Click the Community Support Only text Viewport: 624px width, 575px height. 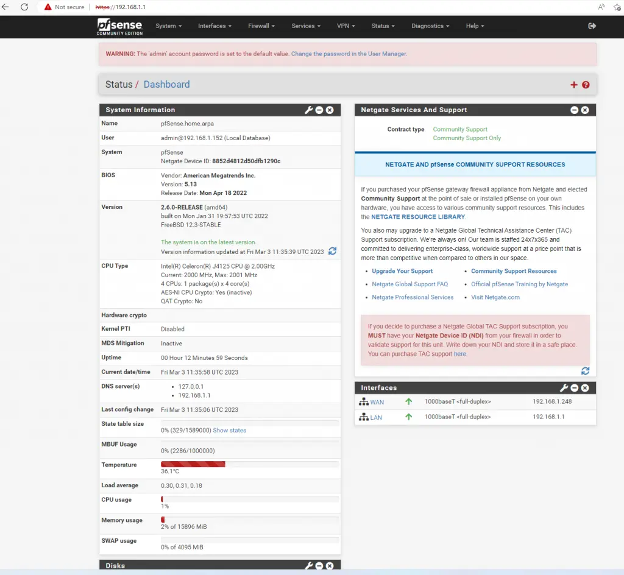[x=467, y=138]
